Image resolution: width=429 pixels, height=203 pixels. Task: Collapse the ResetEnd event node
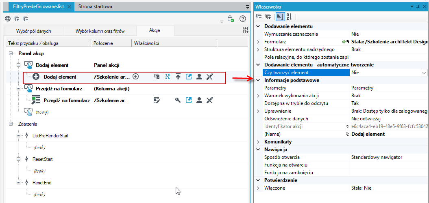coord(19,182)
